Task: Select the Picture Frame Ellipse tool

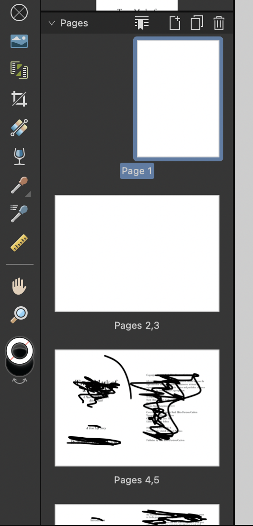Action: (x=19, y=13)
